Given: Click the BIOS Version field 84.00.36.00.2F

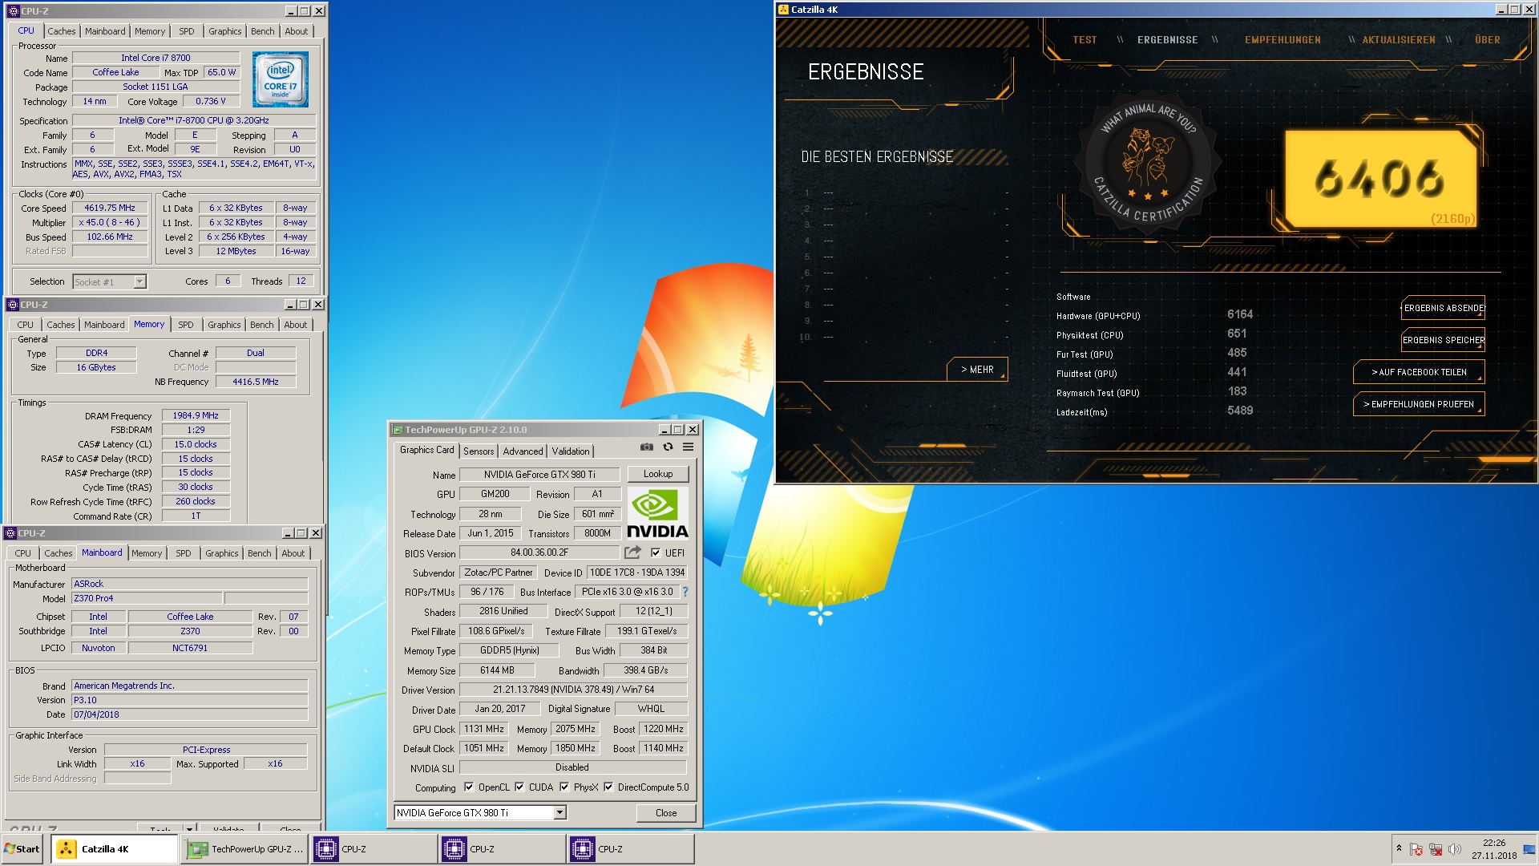Looking at the screenshot, I should 539,552.
